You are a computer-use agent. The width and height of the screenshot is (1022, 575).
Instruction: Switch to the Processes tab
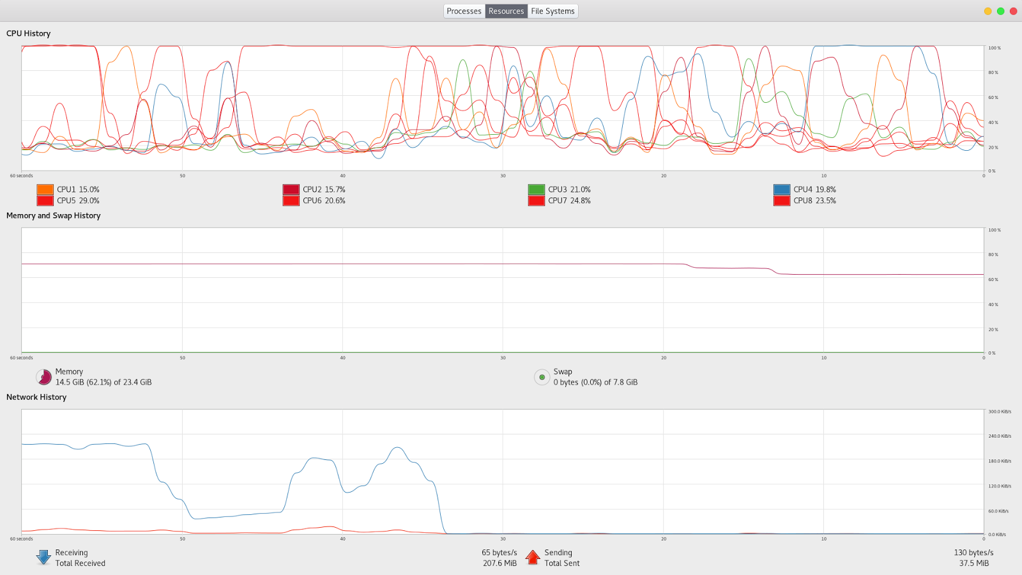click(464, 11)
